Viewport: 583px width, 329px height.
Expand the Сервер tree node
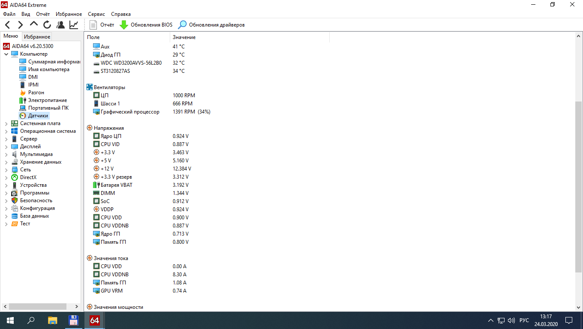6,139
